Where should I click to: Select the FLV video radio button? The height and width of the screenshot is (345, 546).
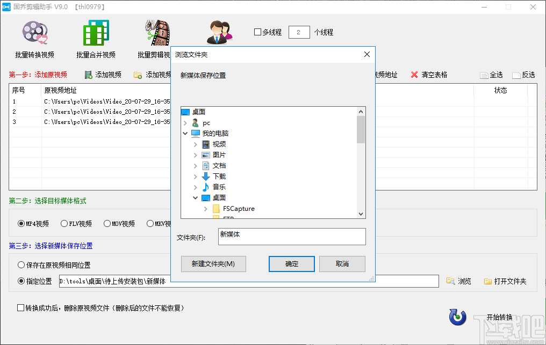pyautogui.click(x=64, y=224)
